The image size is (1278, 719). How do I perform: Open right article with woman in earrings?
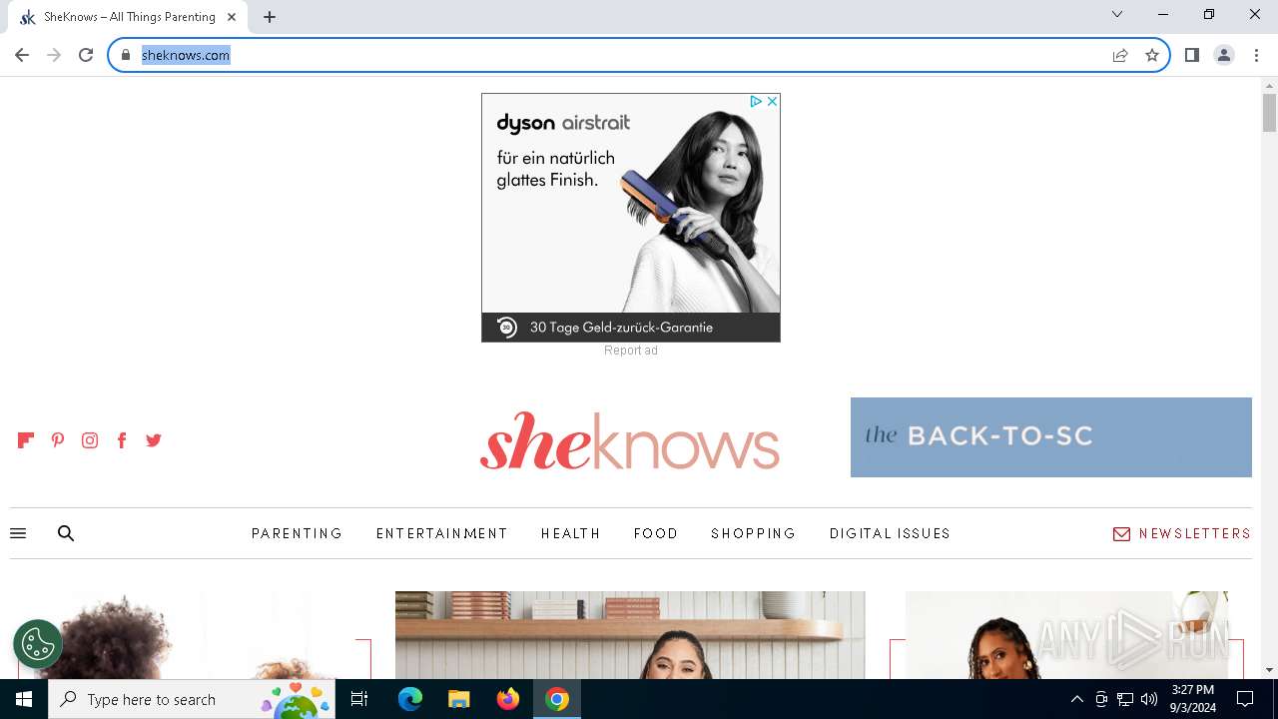(x=1066, y=635)
